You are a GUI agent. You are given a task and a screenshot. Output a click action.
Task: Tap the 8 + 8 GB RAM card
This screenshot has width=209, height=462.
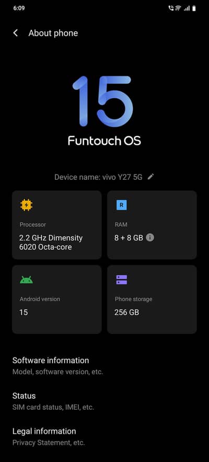click(x=152, y=225)
